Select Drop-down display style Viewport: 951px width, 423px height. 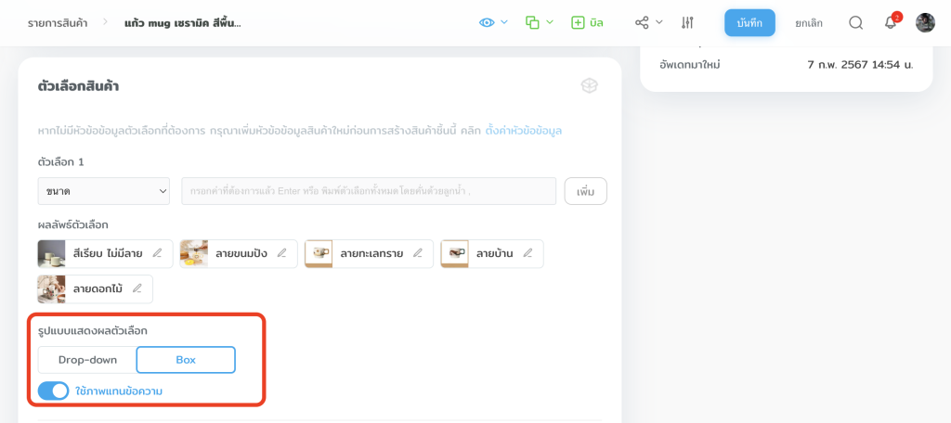(x=87, y=359)
